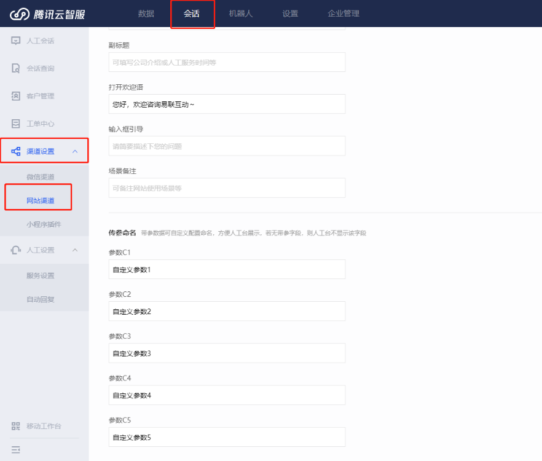This screenshot has height=461, width=542.
Task: Click the 客户管理 contacts icon
Action: tap(16, 96)
